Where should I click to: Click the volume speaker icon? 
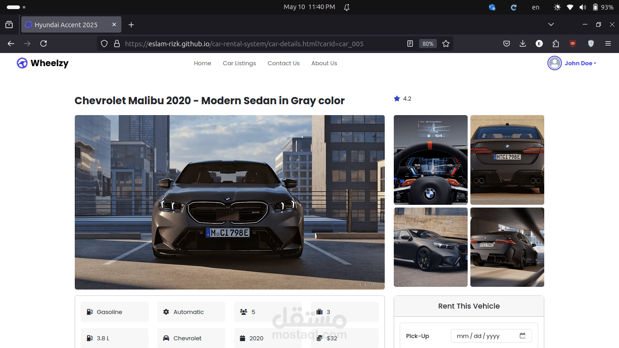(582, 7)
